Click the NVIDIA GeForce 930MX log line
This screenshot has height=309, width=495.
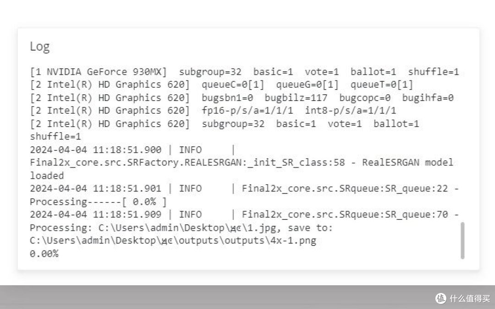pyautogui.click(x=244, y=72)
